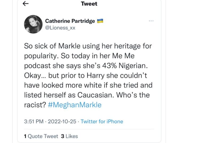The image size is (200, 143).
Task: Show the 3 Likes list
Action: [69, 136]
